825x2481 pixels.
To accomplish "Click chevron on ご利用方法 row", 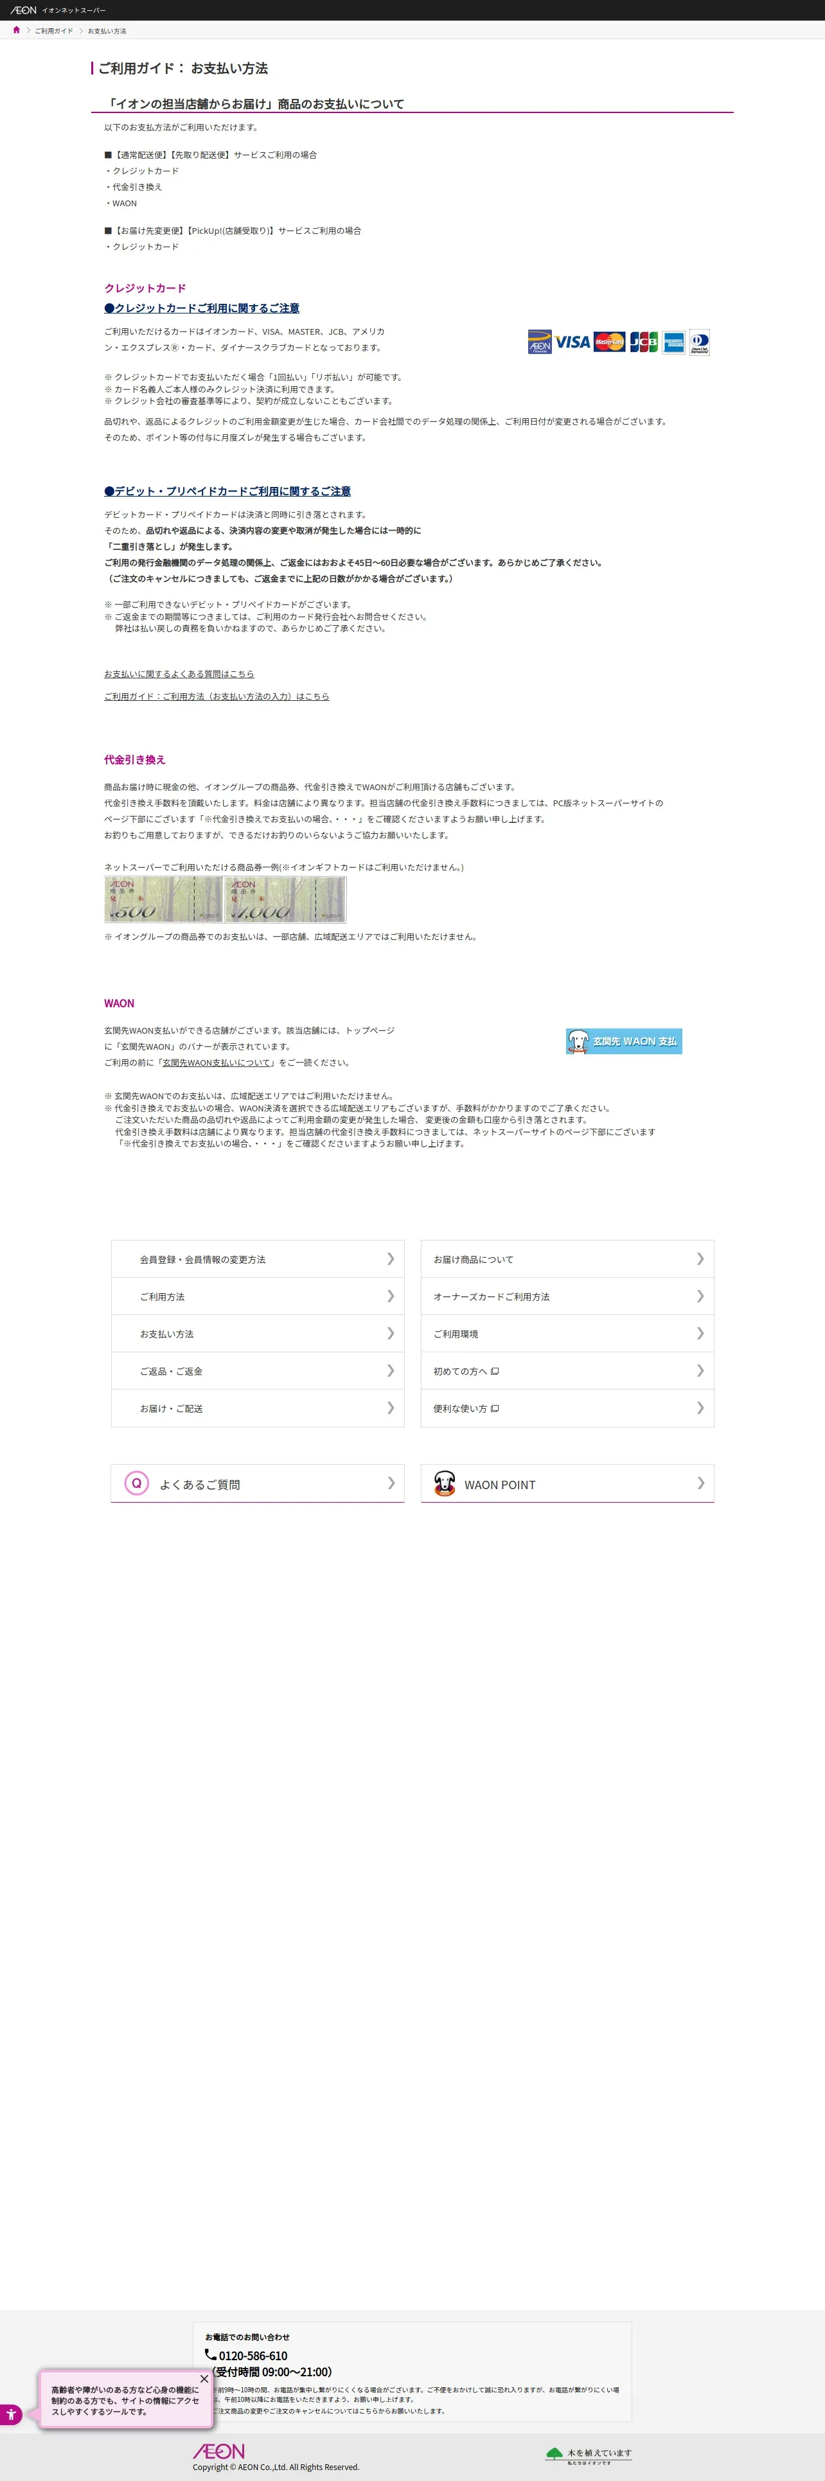I will click(x=391, y=1296).
